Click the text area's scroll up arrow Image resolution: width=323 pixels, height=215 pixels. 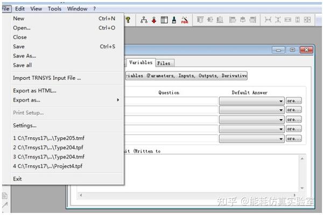[x=302, y=158]
